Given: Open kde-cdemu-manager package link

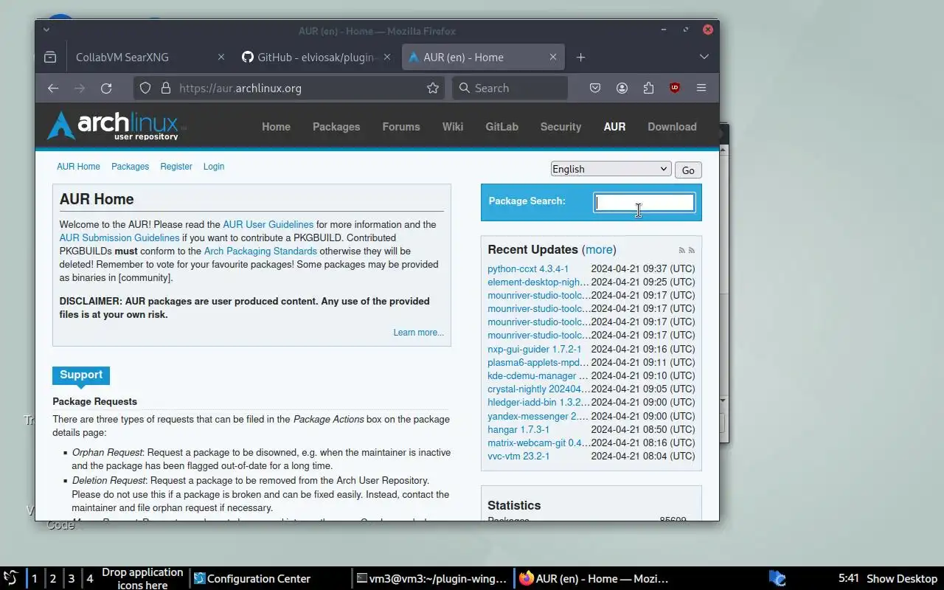Looking at the screenshot, I should pos(538,375).
